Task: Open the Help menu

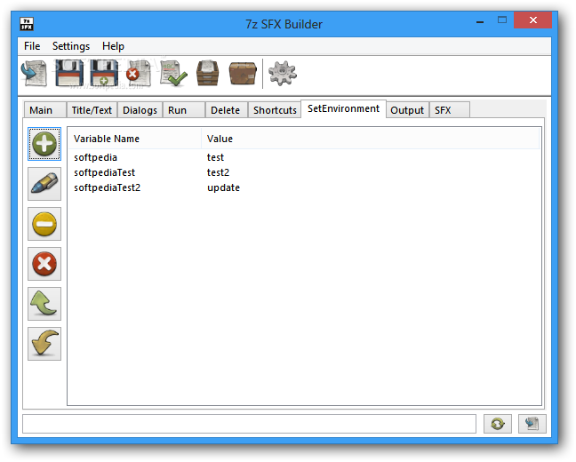Action: pos(113,46)
